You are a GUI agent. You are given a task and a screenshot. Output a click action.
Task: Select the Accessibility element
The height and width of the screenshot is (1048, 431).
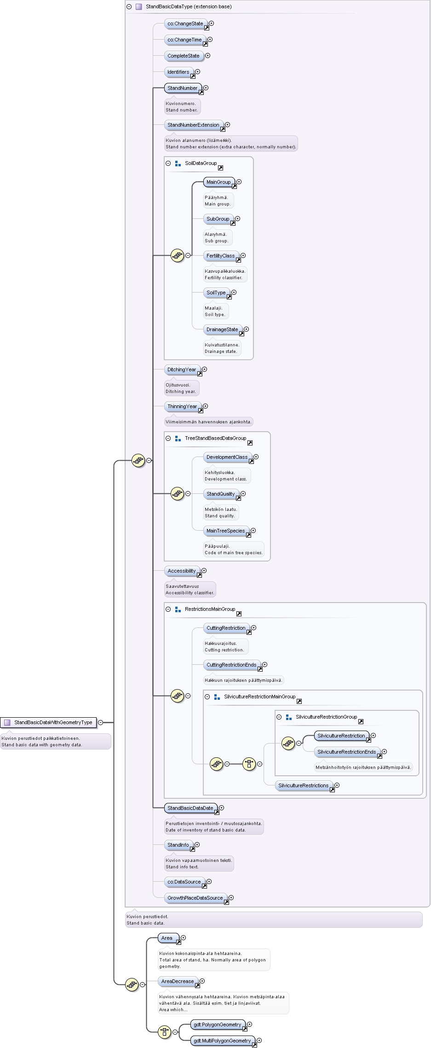click(182, 571)
